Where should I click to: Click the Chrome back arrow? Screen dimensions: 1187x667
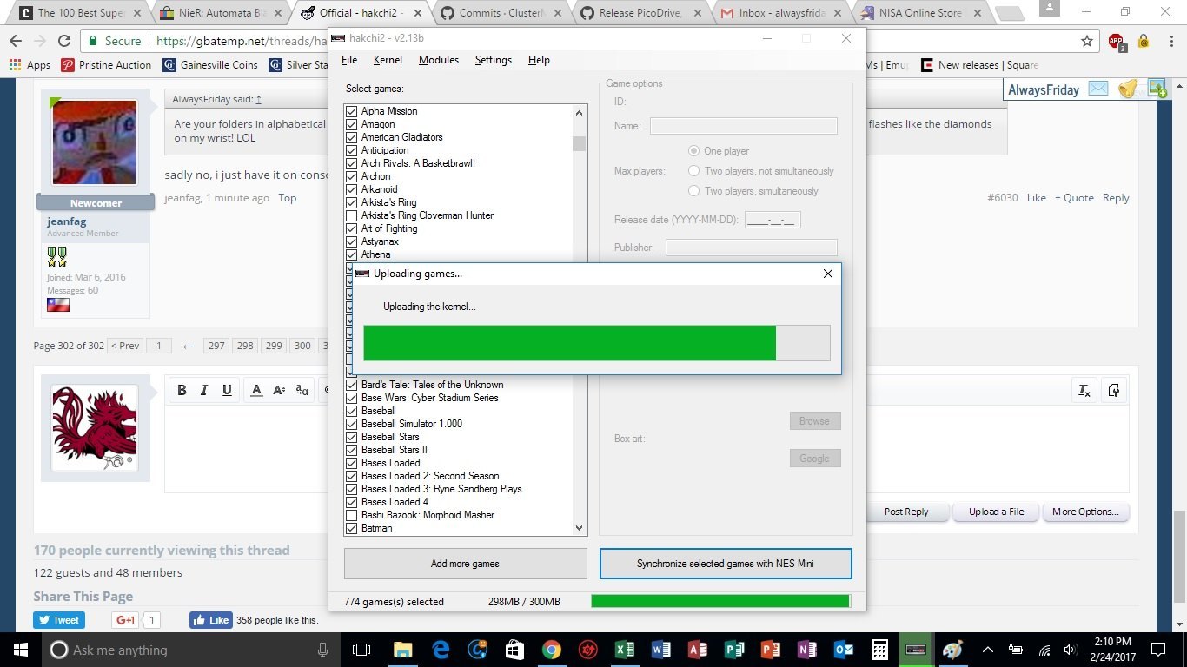16,41
